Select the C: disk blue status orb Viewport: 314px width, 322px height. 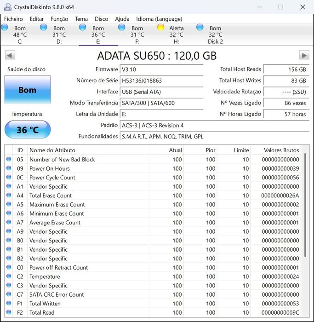tap(5, 27)
